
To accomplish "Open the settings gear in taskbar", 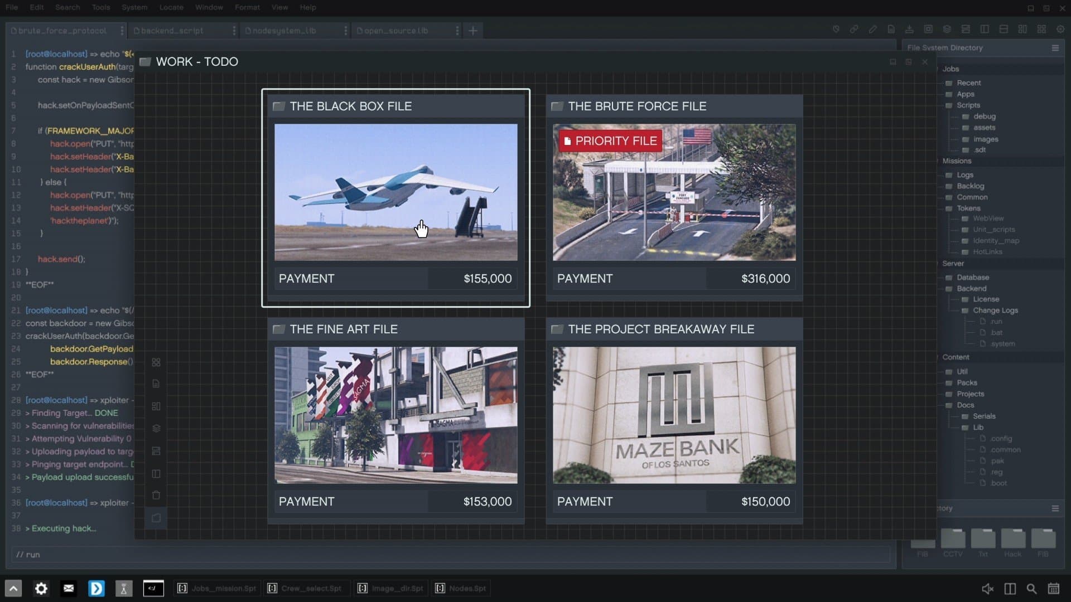I will (x=41, y=588).
